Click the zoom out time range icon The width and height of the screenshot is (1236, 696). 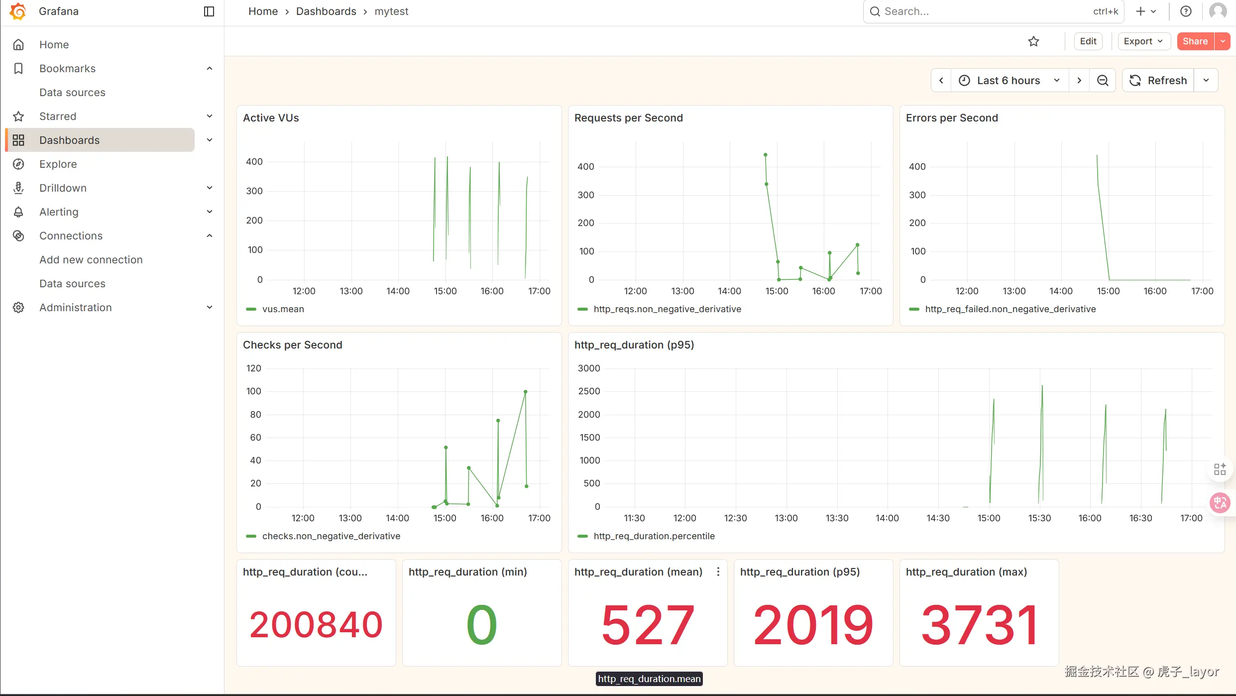point(1103,81)
